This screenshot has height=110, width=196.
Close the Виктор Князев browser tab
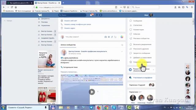pos(59,3)
